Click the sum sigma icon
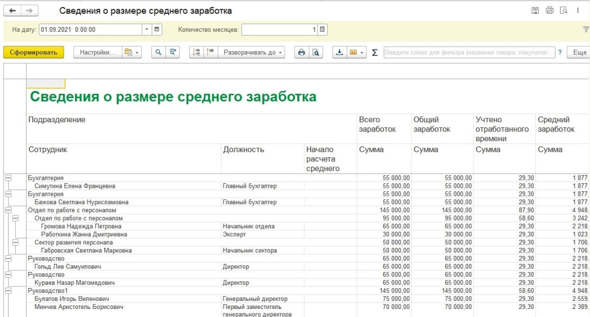Viewport: 590px width, 317px height. 375,52
